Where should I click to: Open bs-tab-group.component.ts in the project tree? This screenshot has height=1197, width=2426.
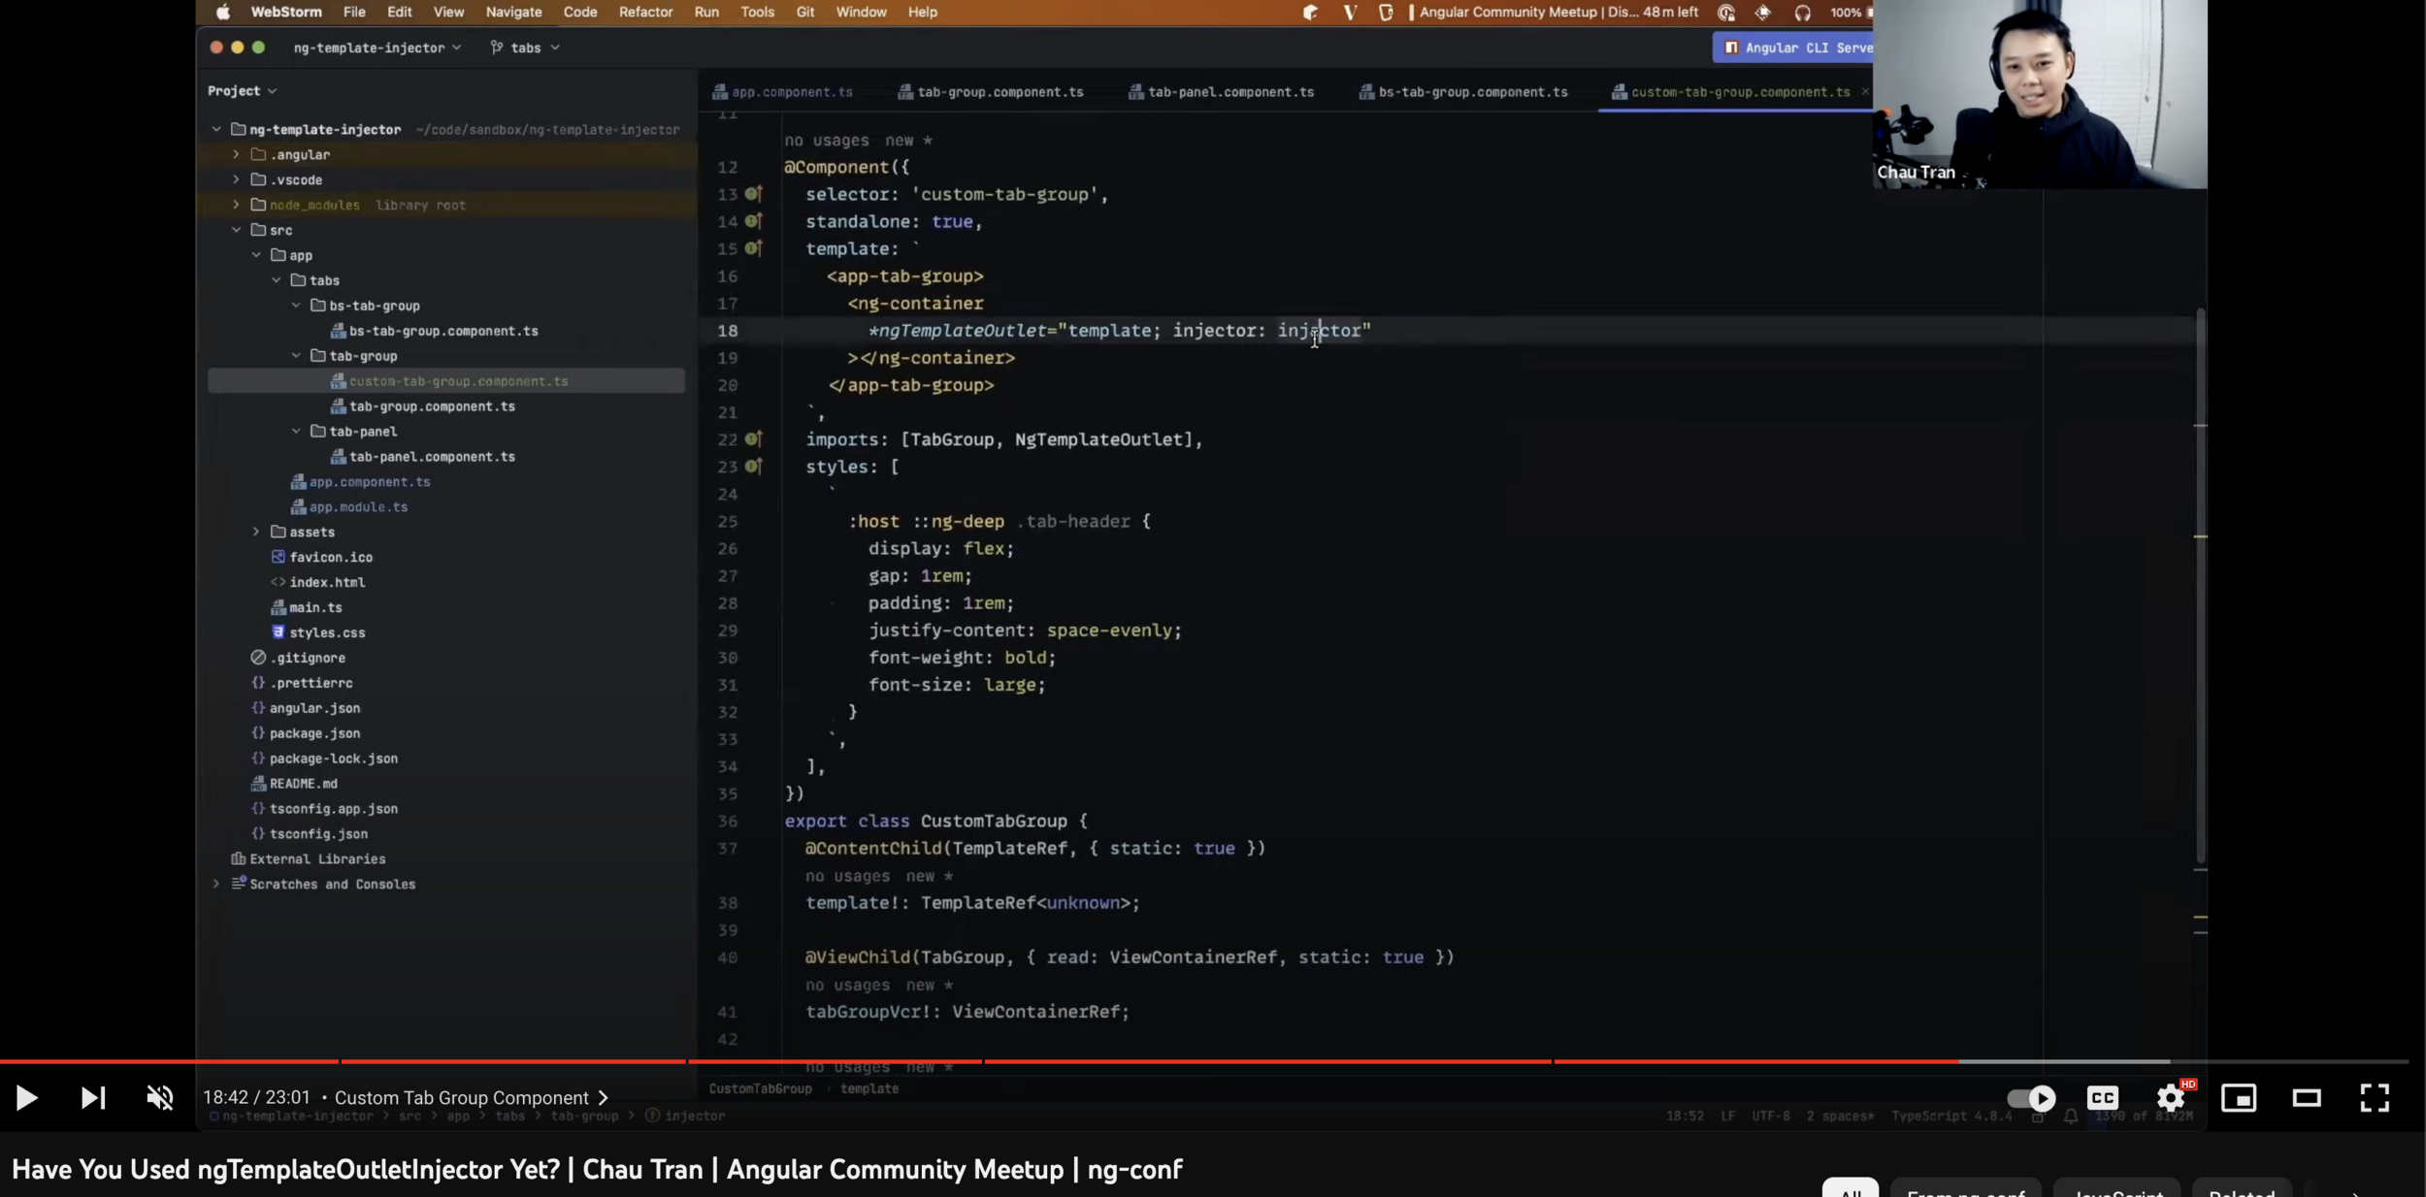(443, 331)
